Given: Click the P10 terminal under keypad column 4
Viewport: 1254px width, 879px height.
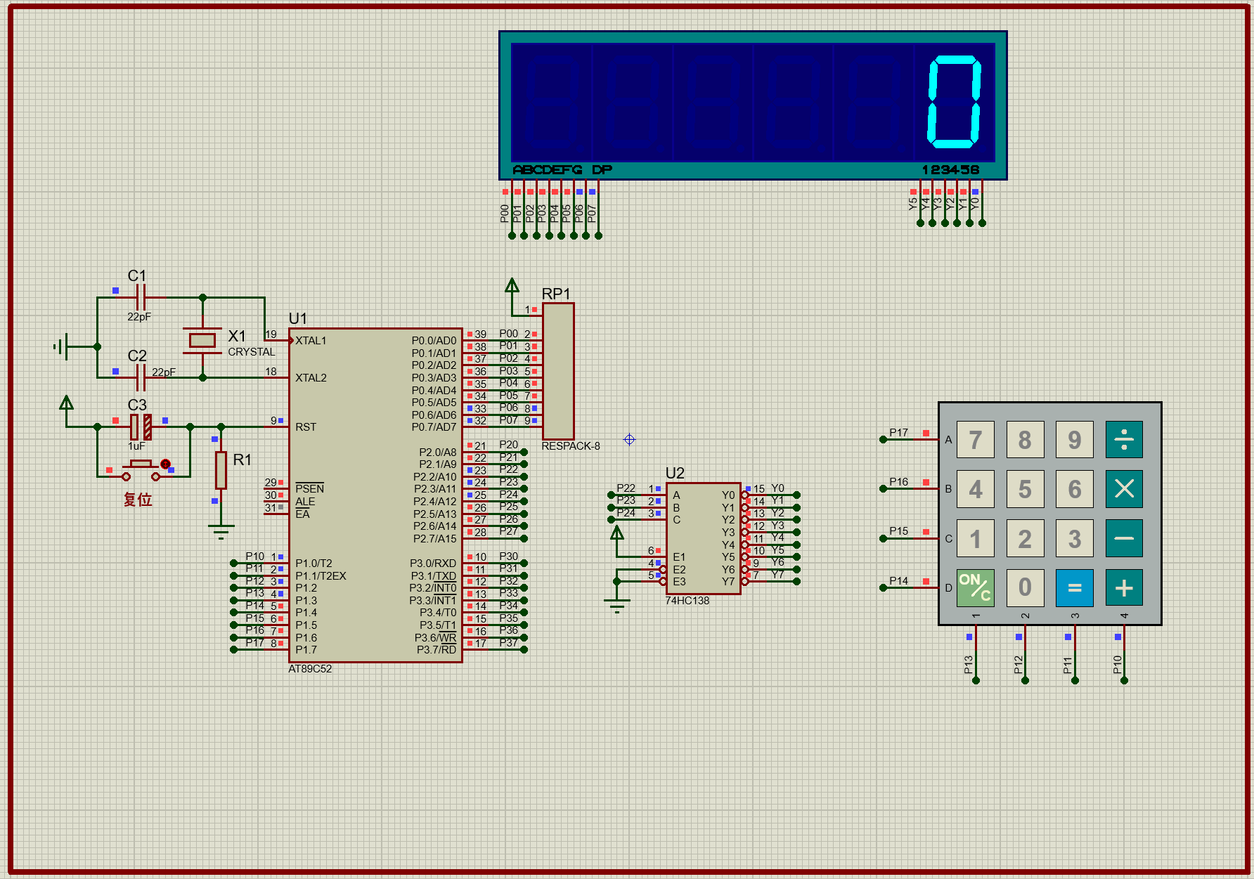Looking at the screenshot, I should click(x=1124, y=680).
